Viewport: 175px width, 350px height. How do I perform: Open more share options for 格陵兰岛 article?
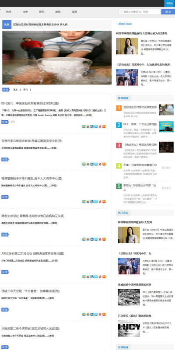pyautogui.click(x=104, y=314)
